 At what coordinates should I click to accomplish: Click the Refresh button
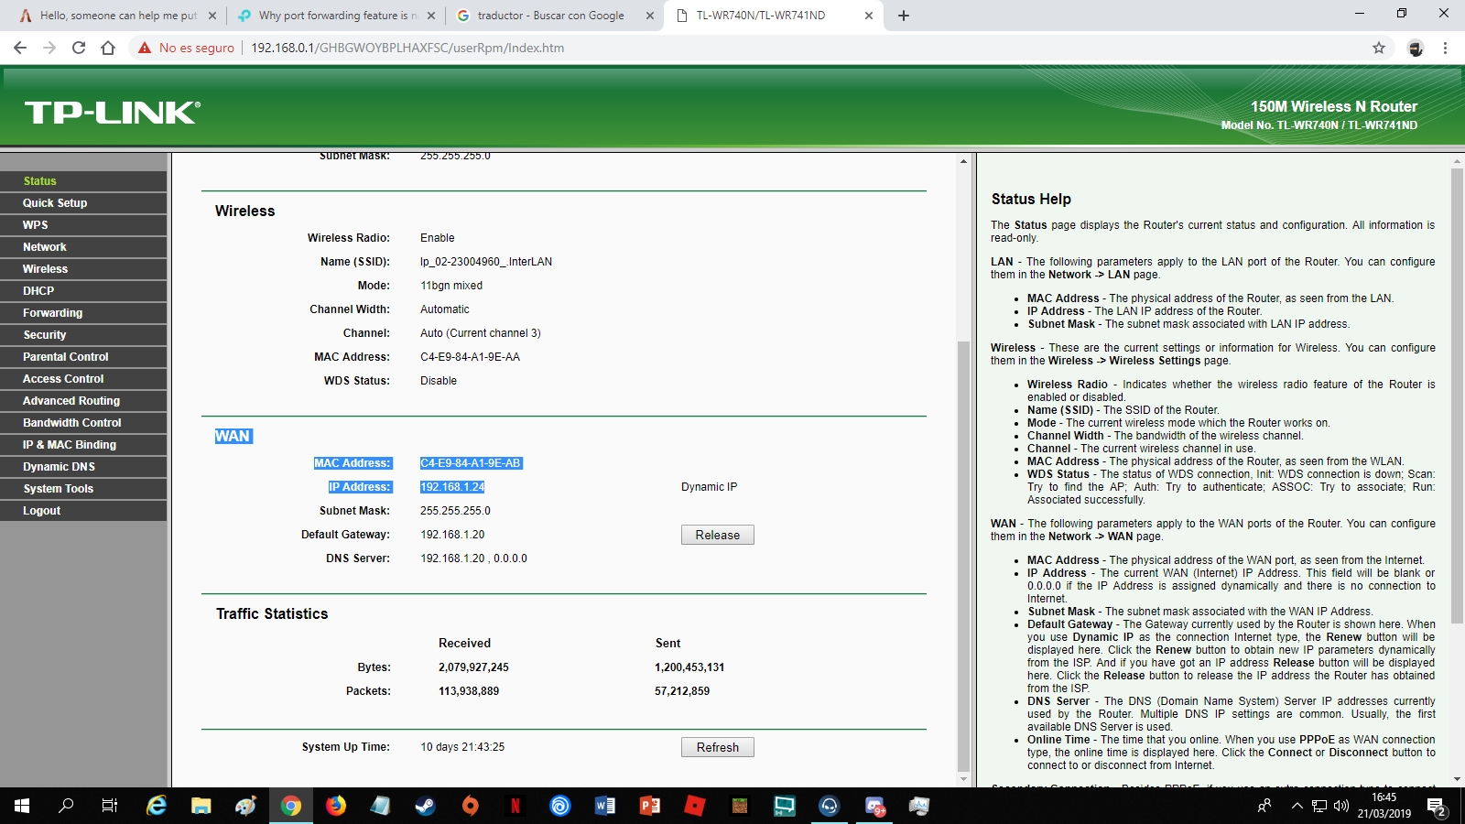point(718,747)
